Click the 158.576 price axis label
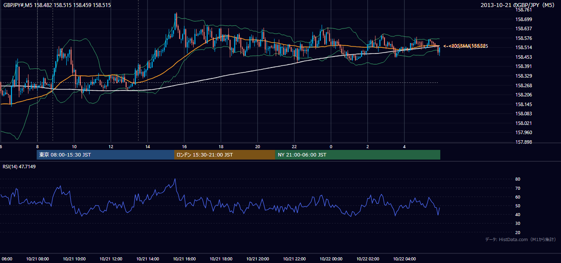The height and width of the screenshot is (263, 561). pos(524,38)
